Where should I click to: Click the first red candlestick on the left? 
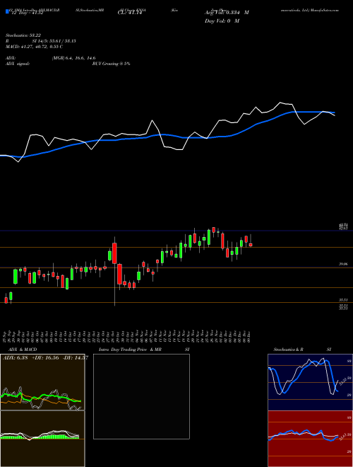(x=6, y=300)
